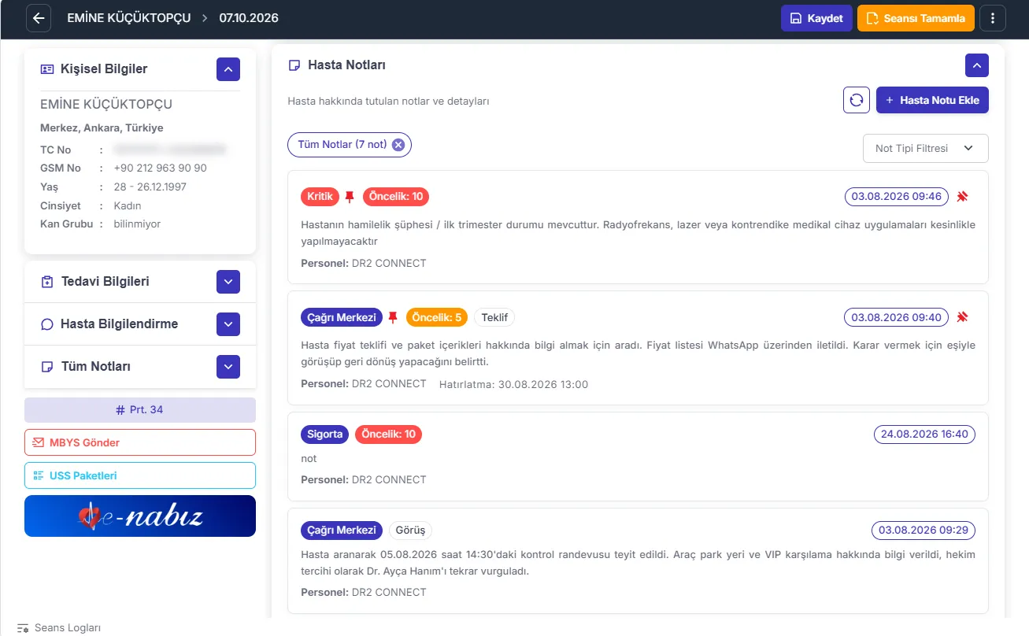This screenshot has height=636, width=1029.
Task: Add a new note with Hasta Notu Ekle
Action: coord(932,100)
